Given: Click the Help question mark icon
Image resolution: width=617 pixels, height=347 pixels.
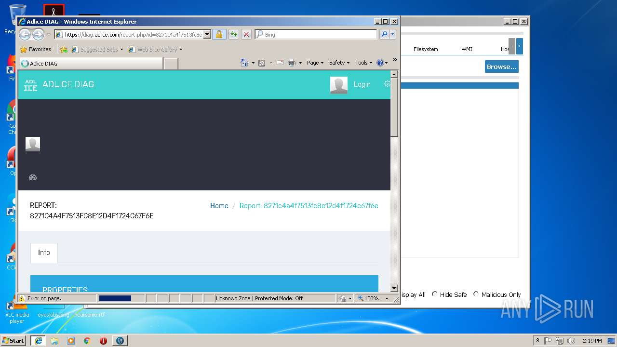Looking at the screenshot, I should 380,63.
